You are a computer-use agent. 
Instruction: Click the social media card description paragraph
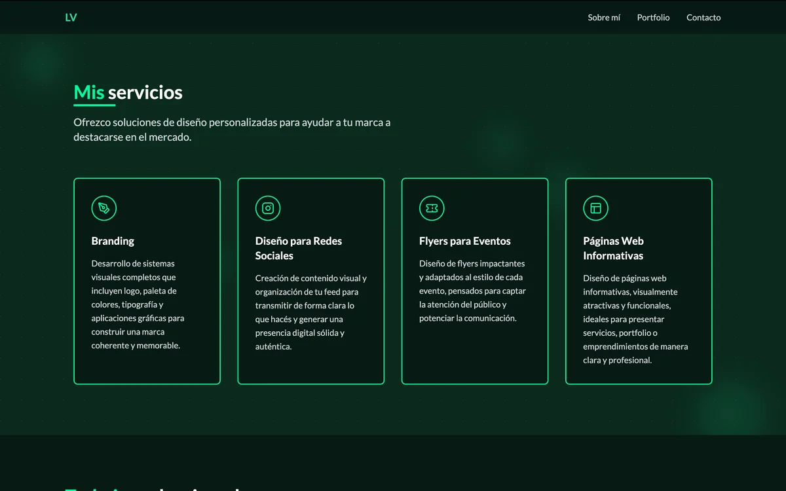click(310, 312)
